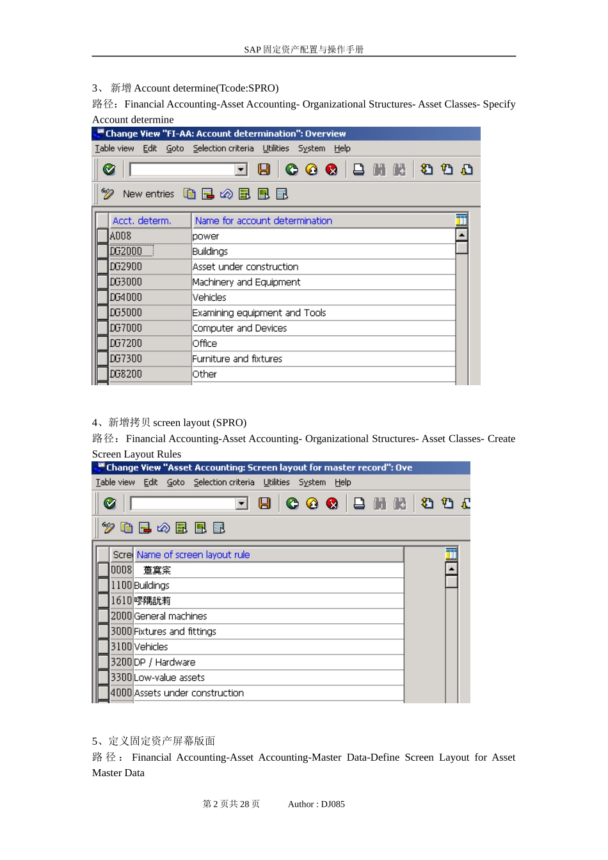
Task: Click the New entries button
Action: (148, 194)
